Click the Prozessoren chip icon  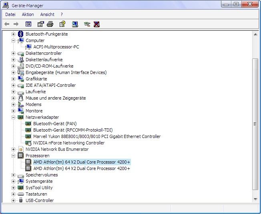pyautogui.click(x=21, y=156)
